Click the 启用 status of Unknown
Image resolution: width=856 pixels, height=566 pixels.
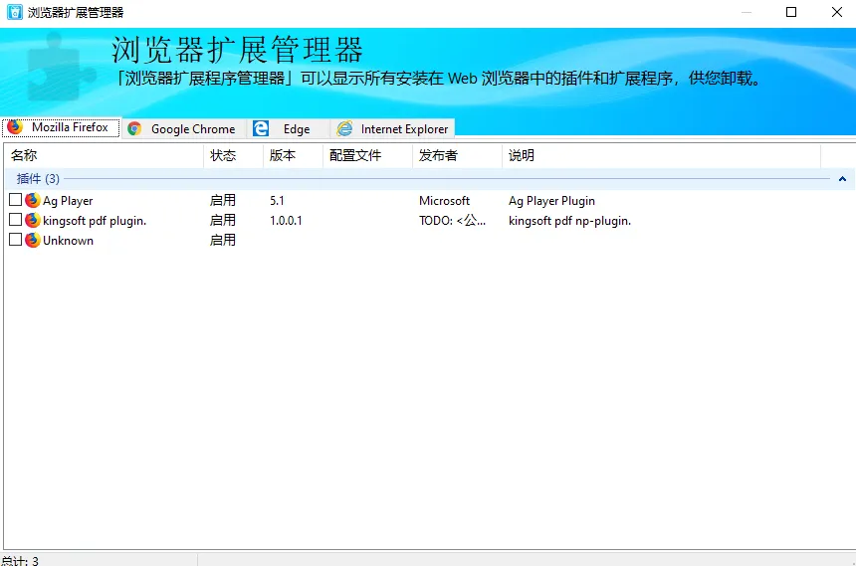click(x=223, y=240)
